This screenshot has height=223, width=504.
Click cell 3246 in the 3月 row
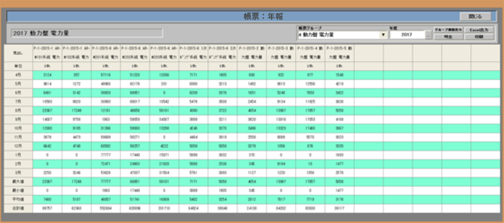(76, 173)
